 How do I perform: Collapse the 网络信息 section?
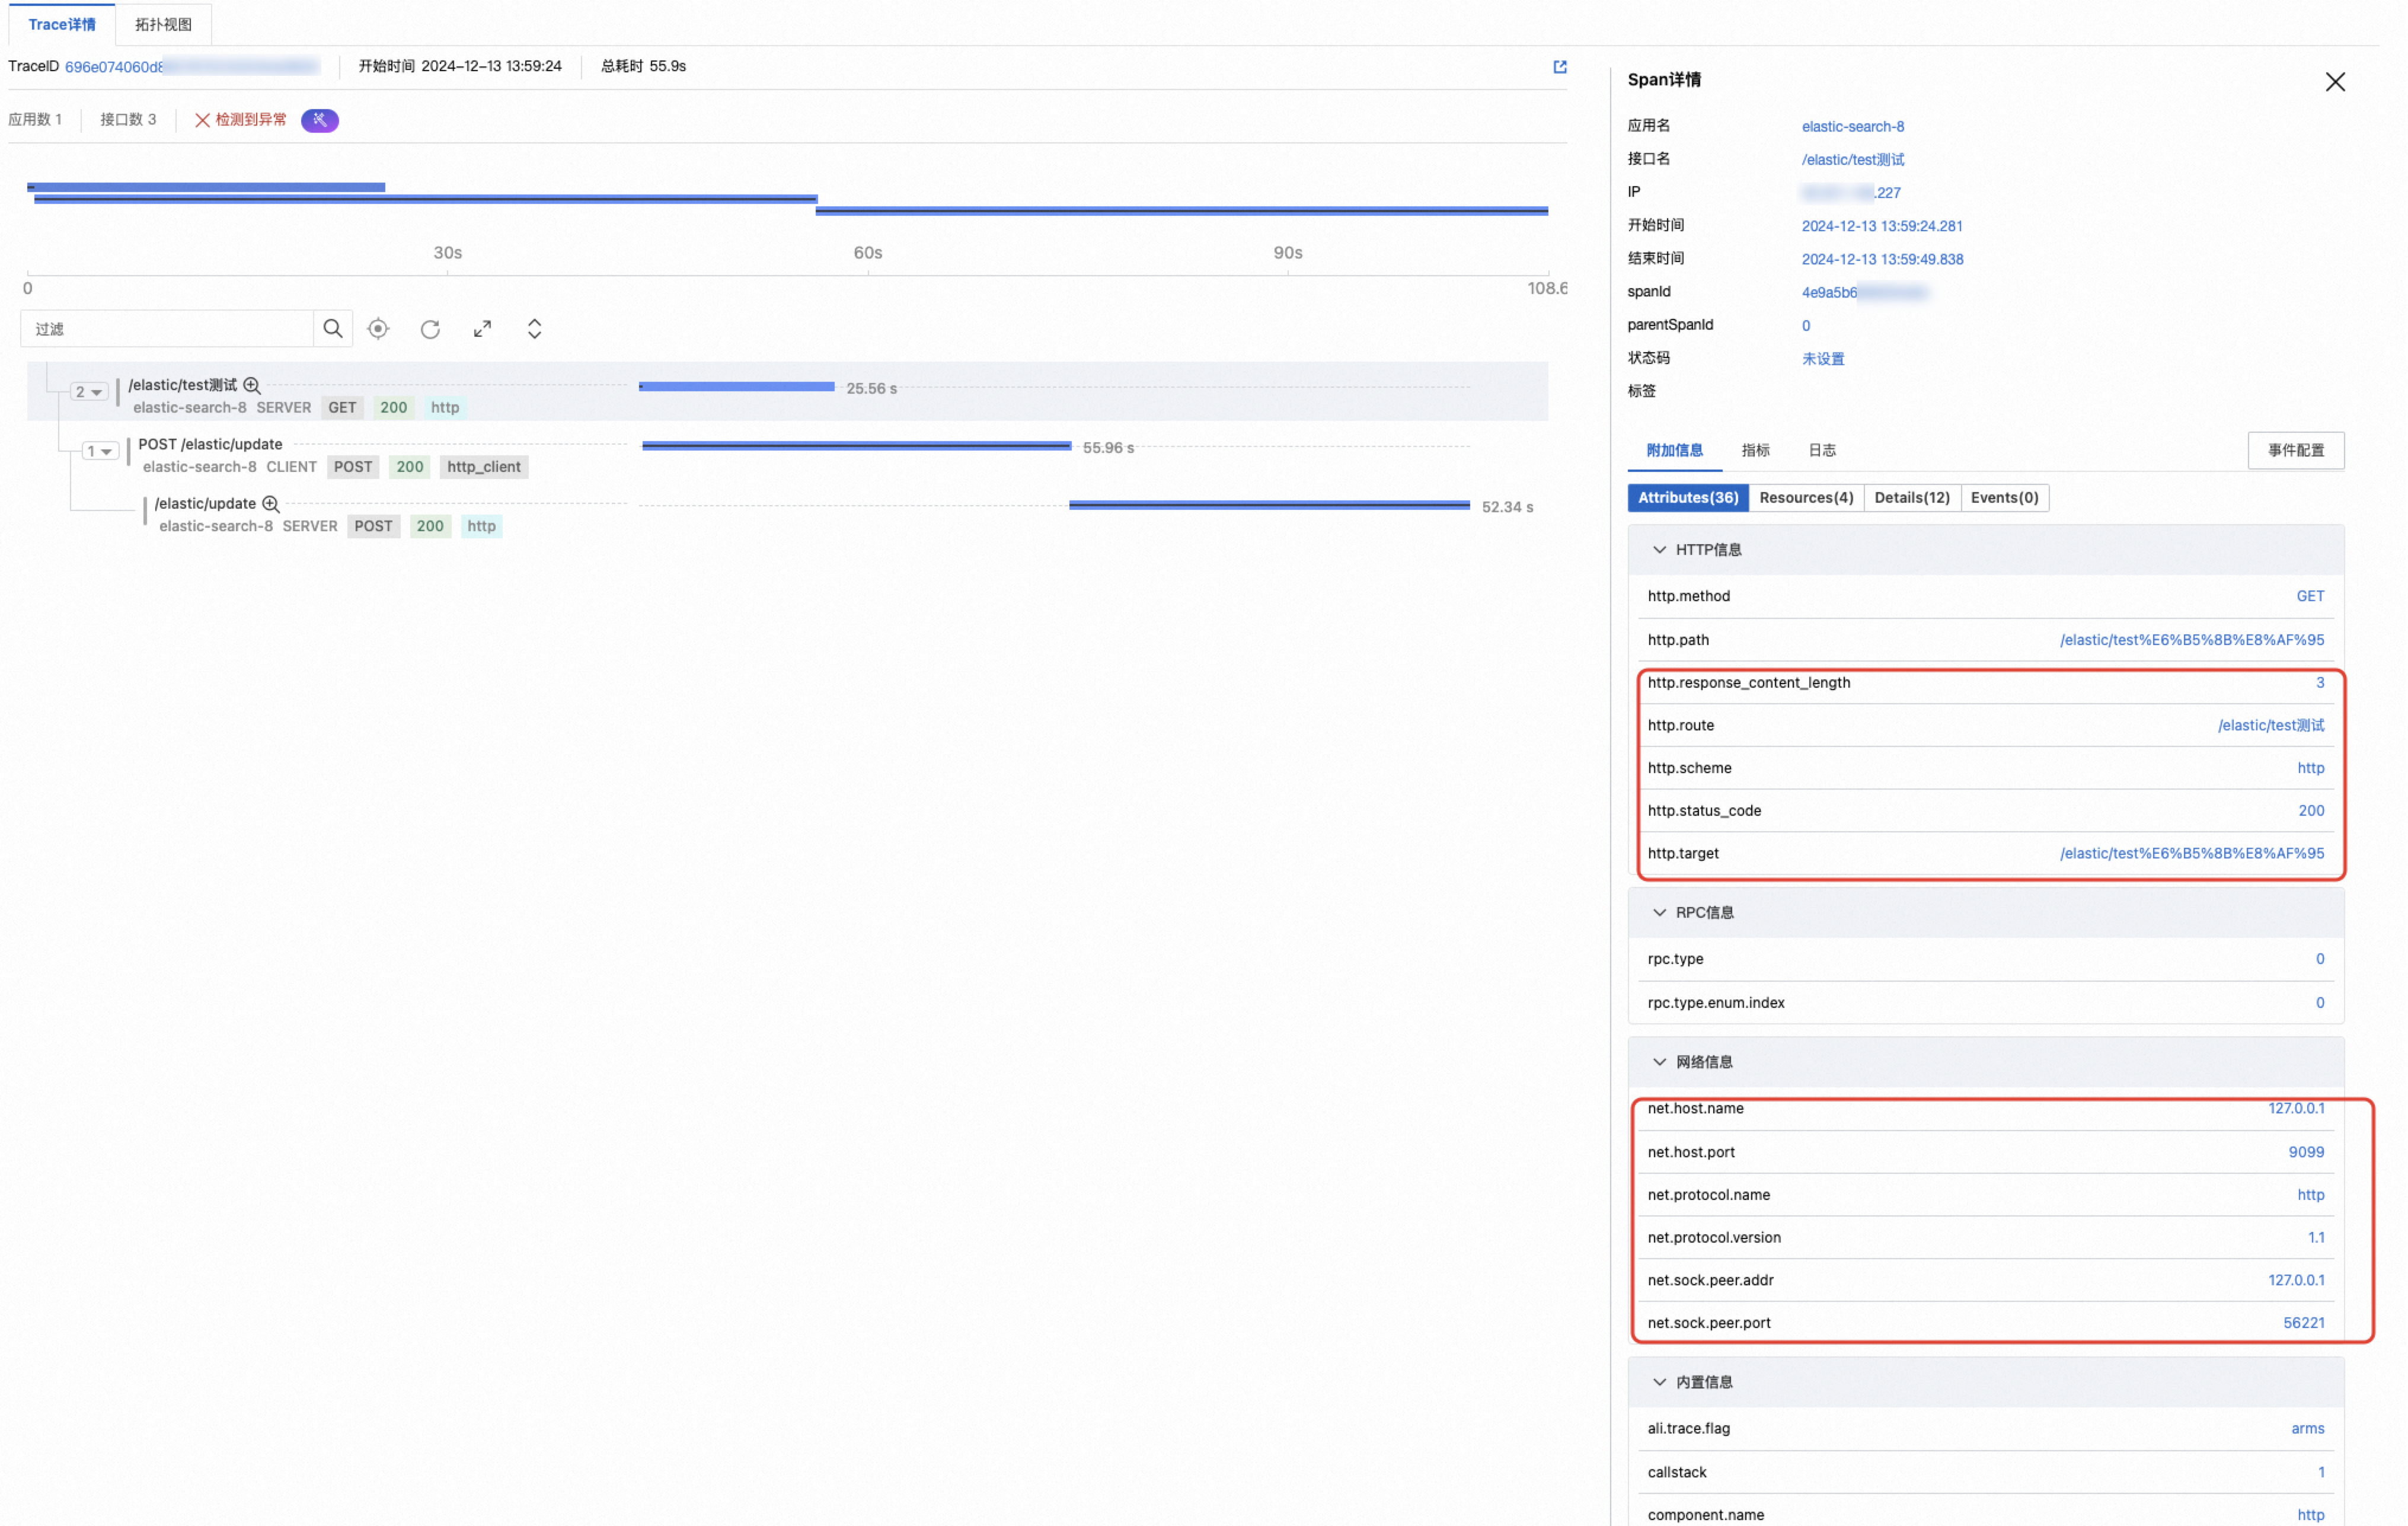pos(1659,1062)
